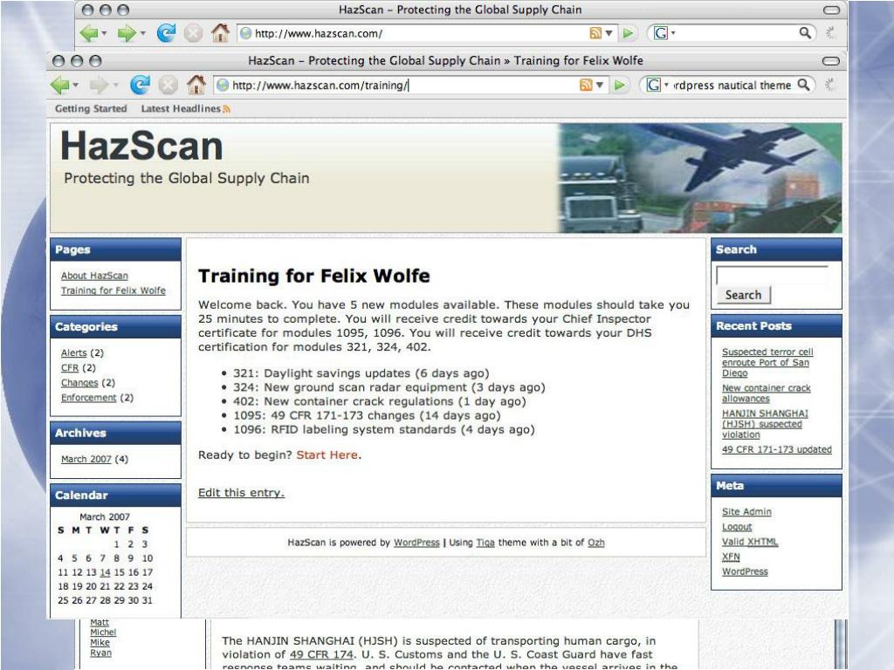Screen dimensions: 894x670
Task: Click the sidebar Search button
Action: click(x=743, y=295)
